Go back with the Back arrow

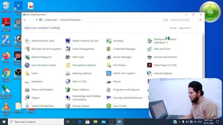point(25,20)
